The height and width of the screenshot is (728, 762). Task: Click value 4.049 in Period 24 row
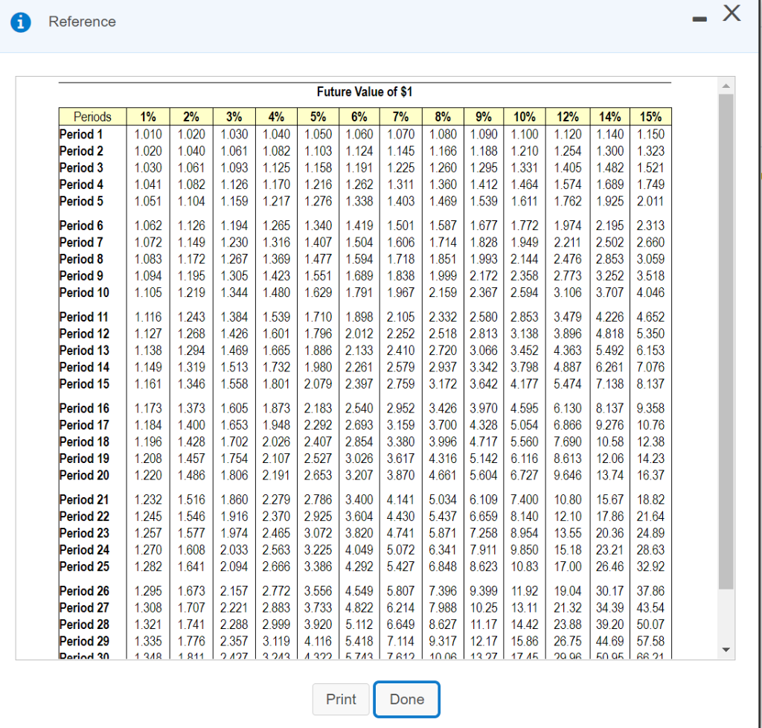tap(359, 549)
